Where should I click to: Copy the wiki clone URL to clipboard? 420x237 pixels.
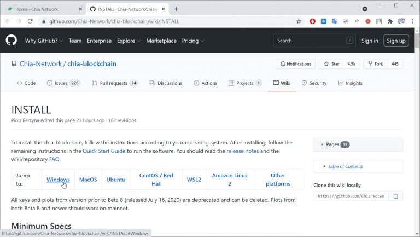click(x=396, y=196)
